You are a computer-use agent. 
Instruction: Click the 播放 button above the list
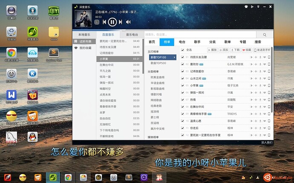click(212, 50)
